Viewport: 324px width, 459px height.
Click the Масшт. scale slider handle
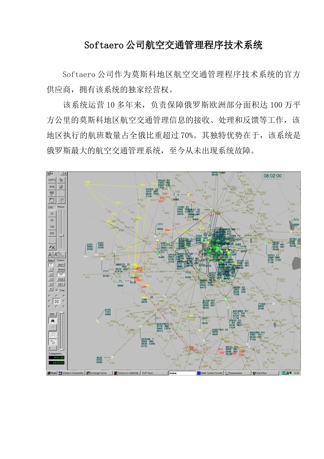click(61, 235)
